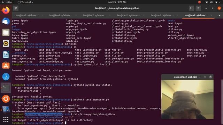Open the Terminal app menu in top bar

(x=25, y=2)
